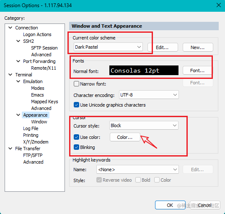
Task: Click the Cancel button
Action: (x=205, y=205)
